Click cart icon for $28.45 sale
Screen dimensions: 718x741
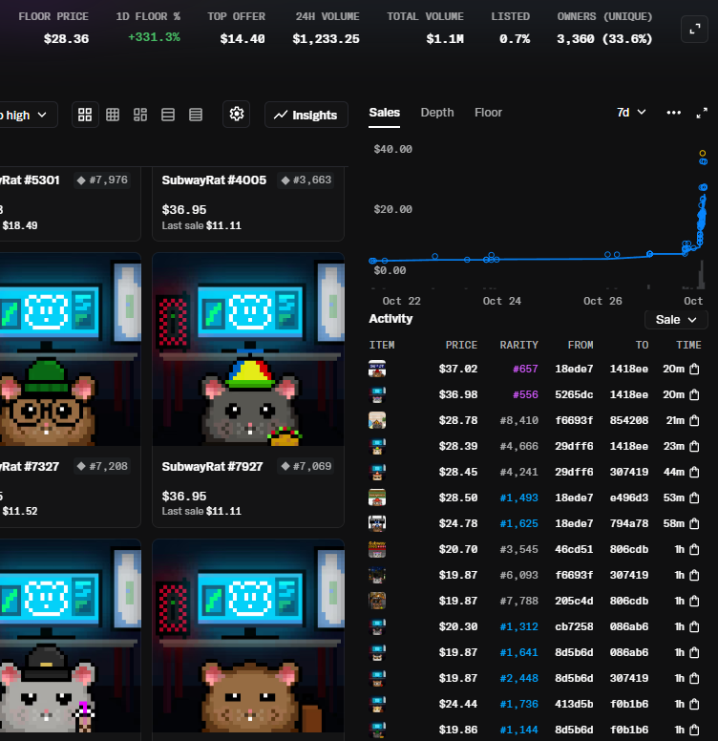(x=694, y=472)
